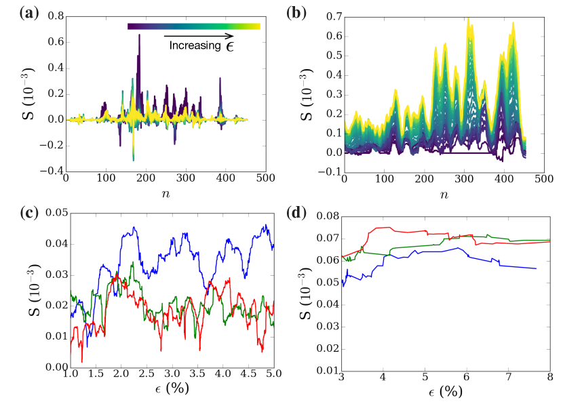Click the 6 x-tick label in panel (d)
Image resolution: width=563 pixels, height=408 pixels.
467,377
